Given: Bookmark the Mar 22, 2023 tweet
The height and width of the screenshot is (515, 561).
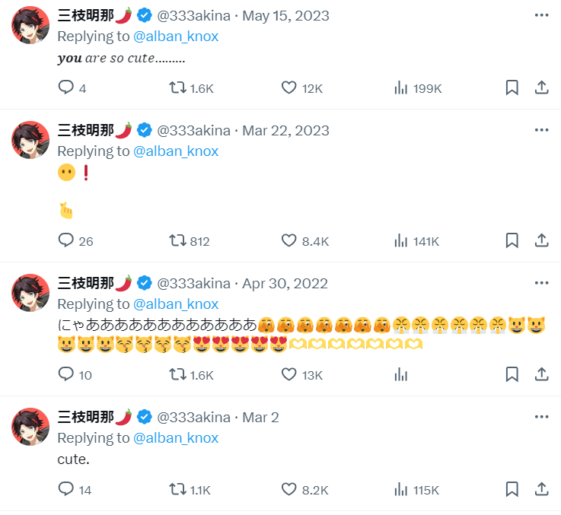Looking at the screenshot, I should [x=512, y=240].
